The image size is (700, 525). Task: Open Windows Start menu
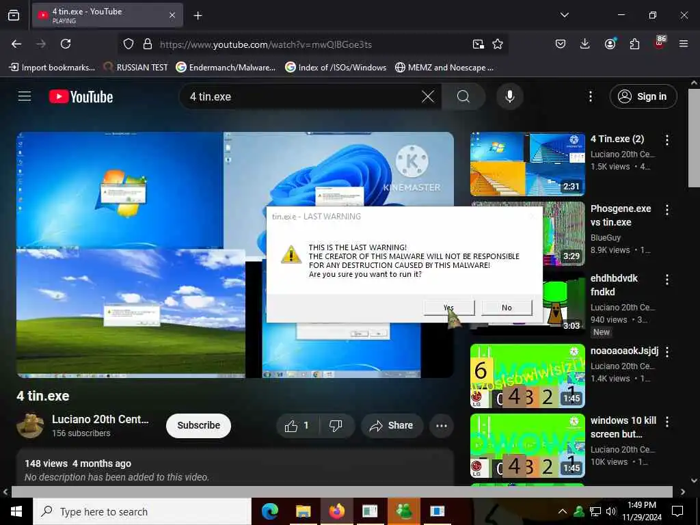point(16,511)
